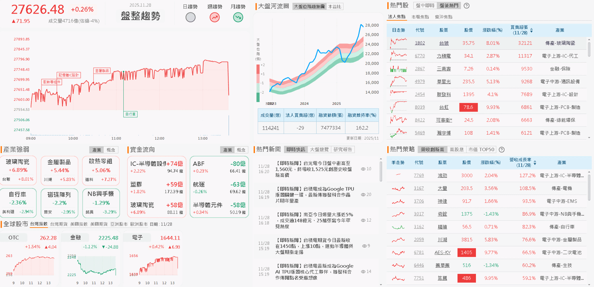Select the 盤中即時 tab

[x=425, y=6]
